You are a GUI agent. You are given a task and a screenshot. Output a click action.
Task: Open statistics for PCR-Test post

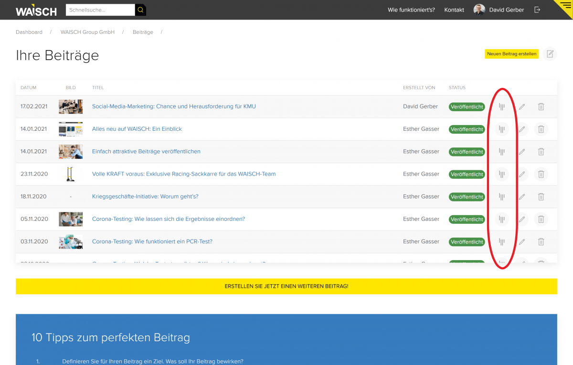pyautogui.click(x=502, y=242)
